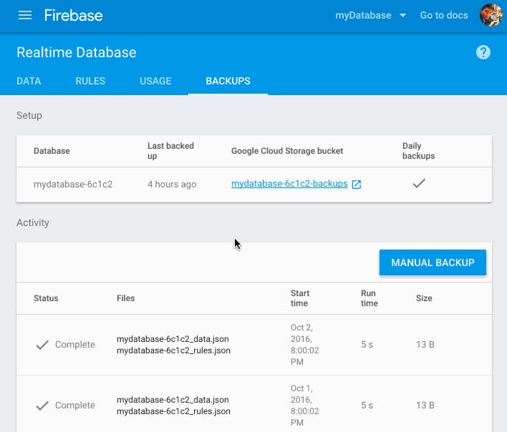The image size is (507, 432).
Task: Click the Oct 1 mydatabase-6c1c2_data.json file
Action: click(x=173, y=400)
